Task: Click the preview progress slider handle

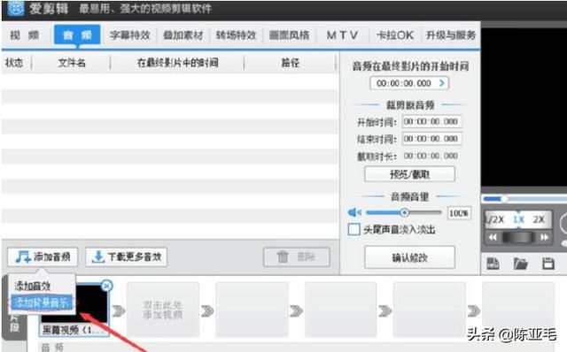Action: click(x=504, y=199)
